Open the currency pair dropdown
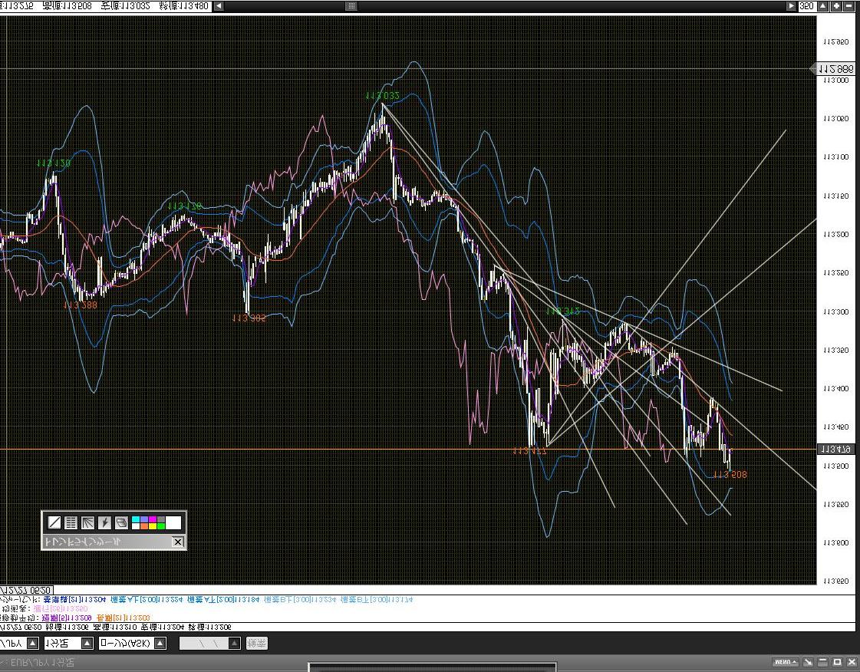The image size is (860, 672). (x=34, y=644)
